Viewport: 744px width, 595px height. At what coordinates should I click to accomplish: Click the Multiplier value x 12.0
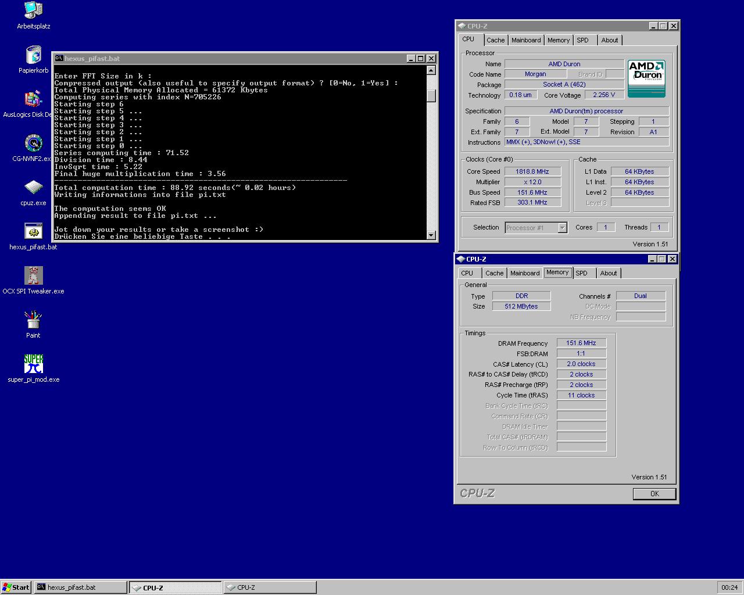pos(532,182)
